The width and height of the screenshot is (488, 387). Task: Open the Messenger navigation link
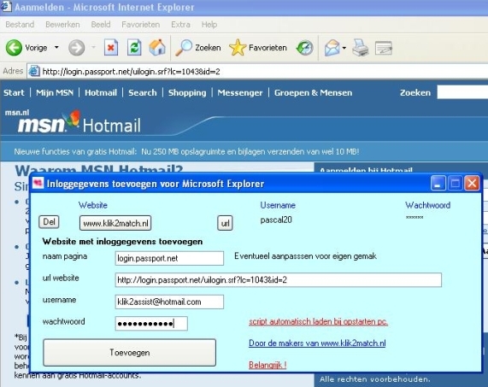coord(240,93)
